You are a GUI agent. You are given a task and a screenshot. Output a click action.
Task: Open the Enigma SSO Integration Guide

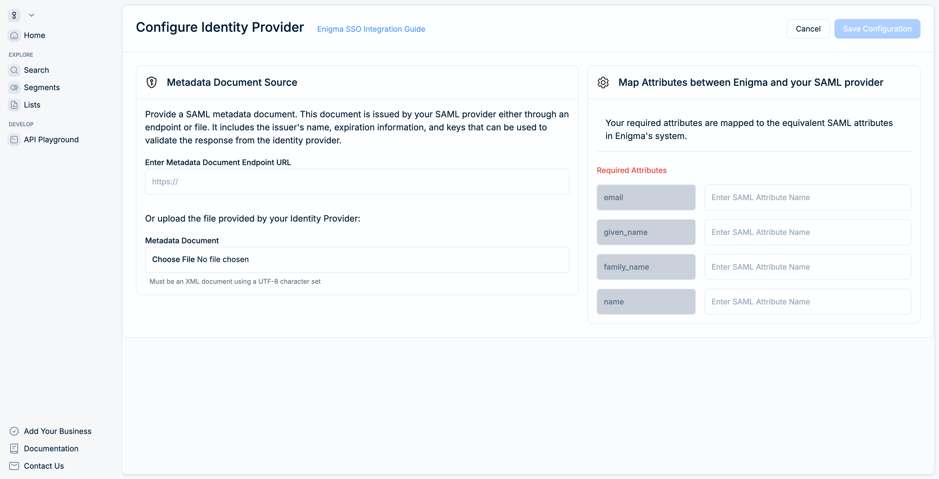[x=371, y=29]
